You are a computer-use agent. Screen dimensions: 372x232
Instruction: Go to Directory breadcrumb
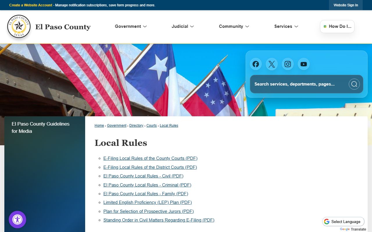tap(136, 126)
